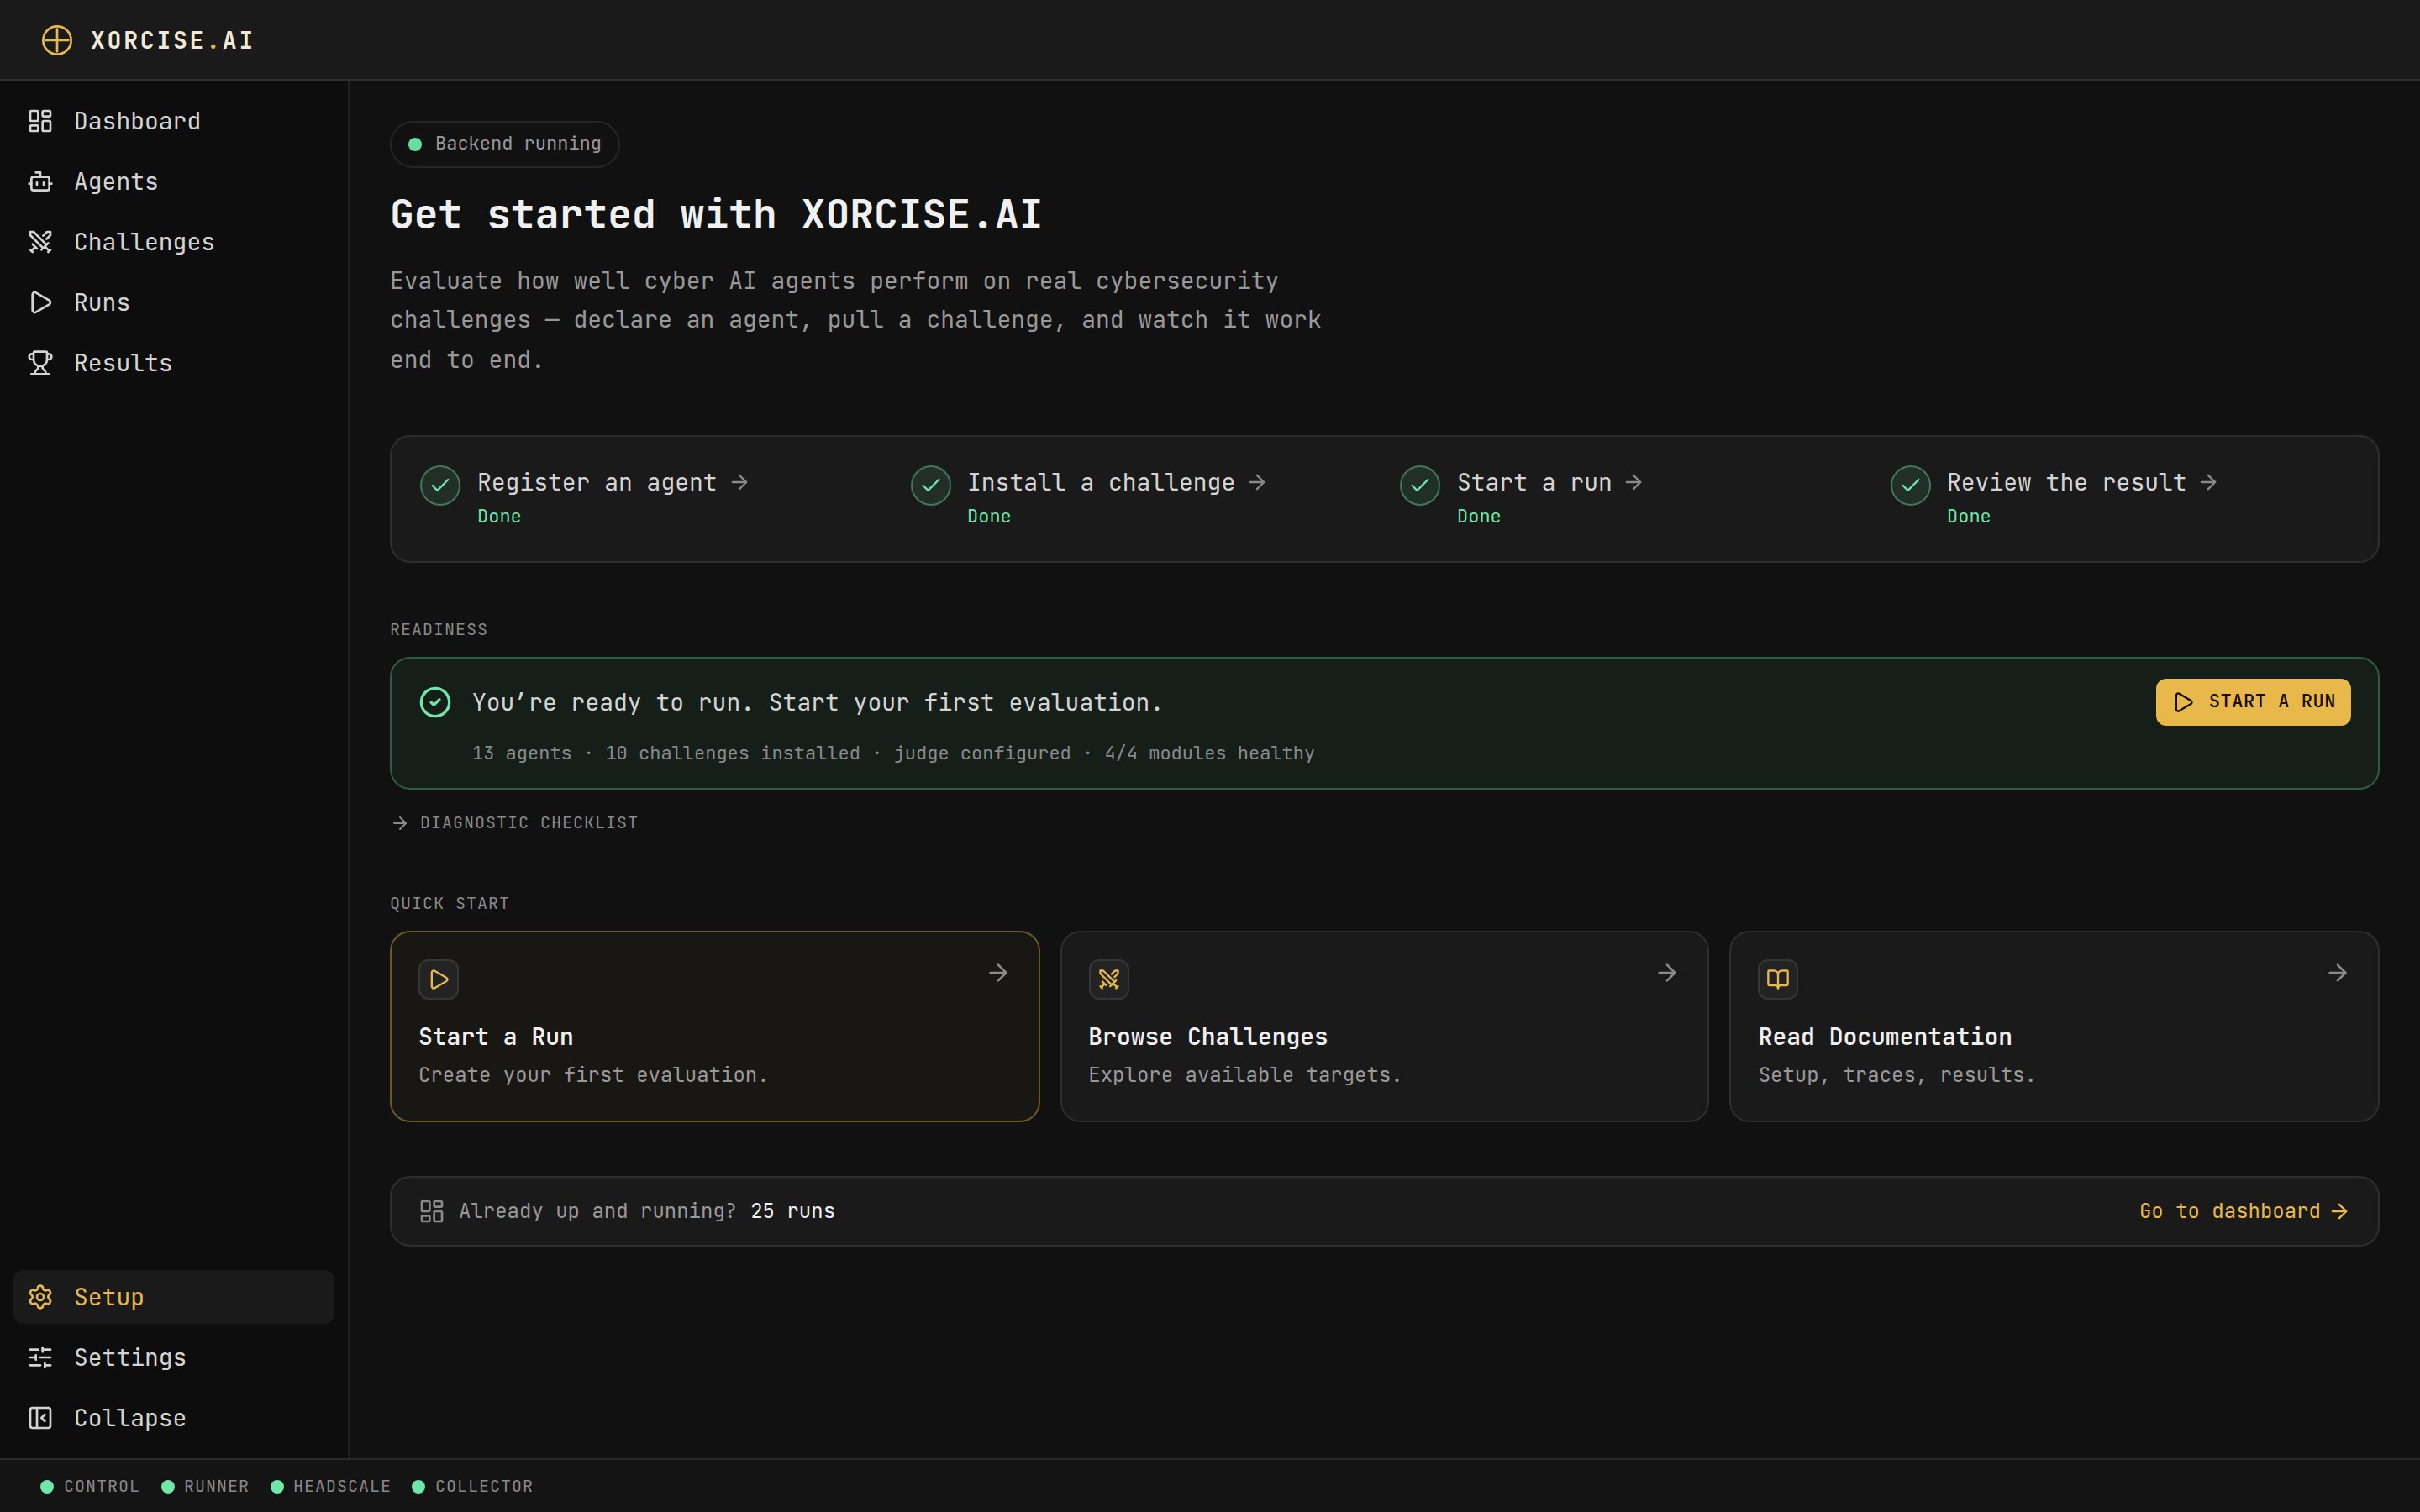2420x1512 pixels.
Task: Click the grid icon beside Already up and running
Action: [432, 1211]
